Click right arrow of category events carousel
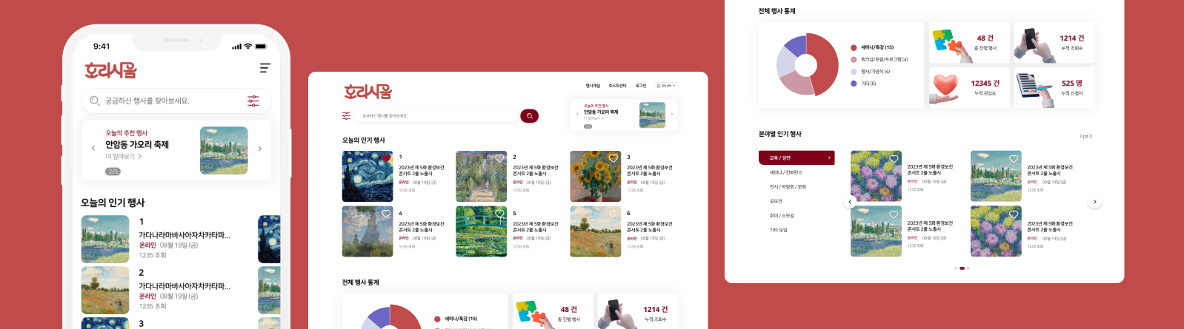1184x329 pixels. coord(1095,202)
